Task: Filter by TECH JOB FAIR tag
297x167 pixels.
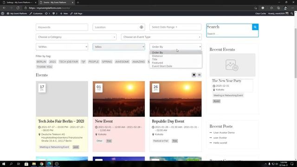Action: click(x=69, y=62)
